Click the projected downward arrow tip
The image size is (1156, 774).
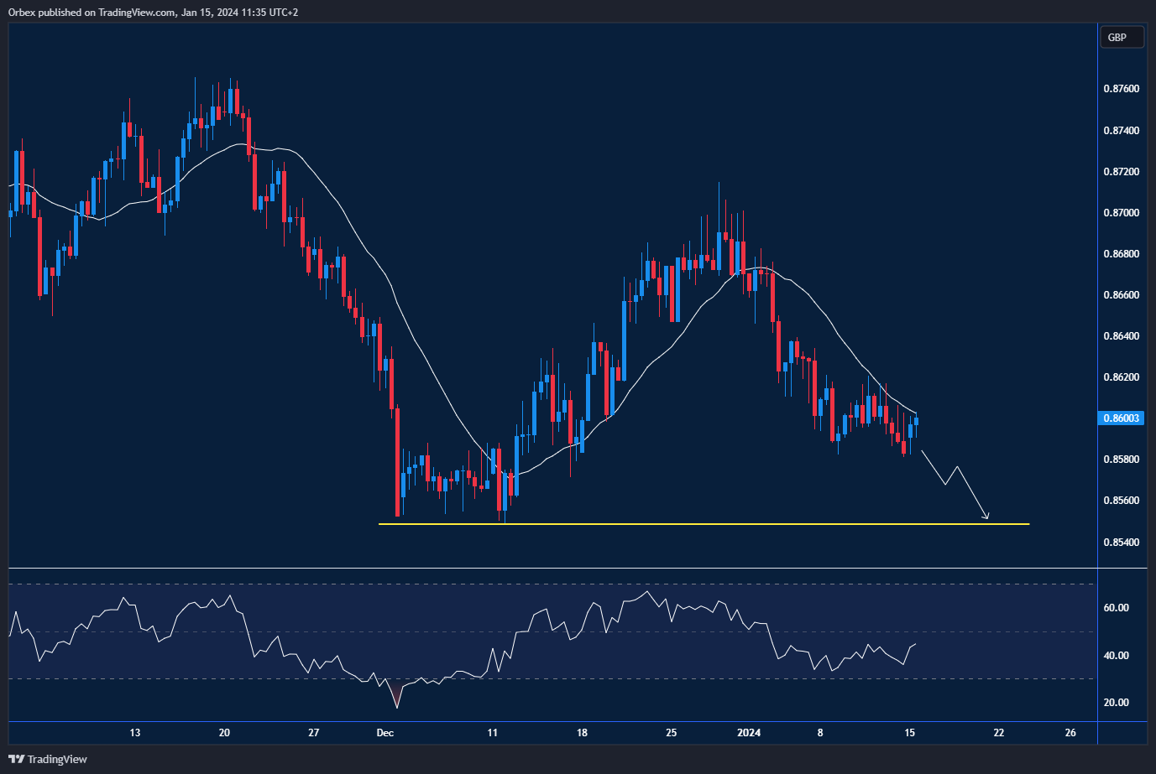(x=987, y=517)
